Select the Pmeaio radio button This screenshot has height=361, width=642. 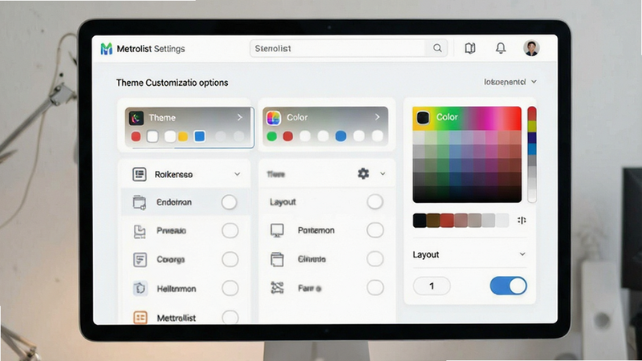[230, 231]
